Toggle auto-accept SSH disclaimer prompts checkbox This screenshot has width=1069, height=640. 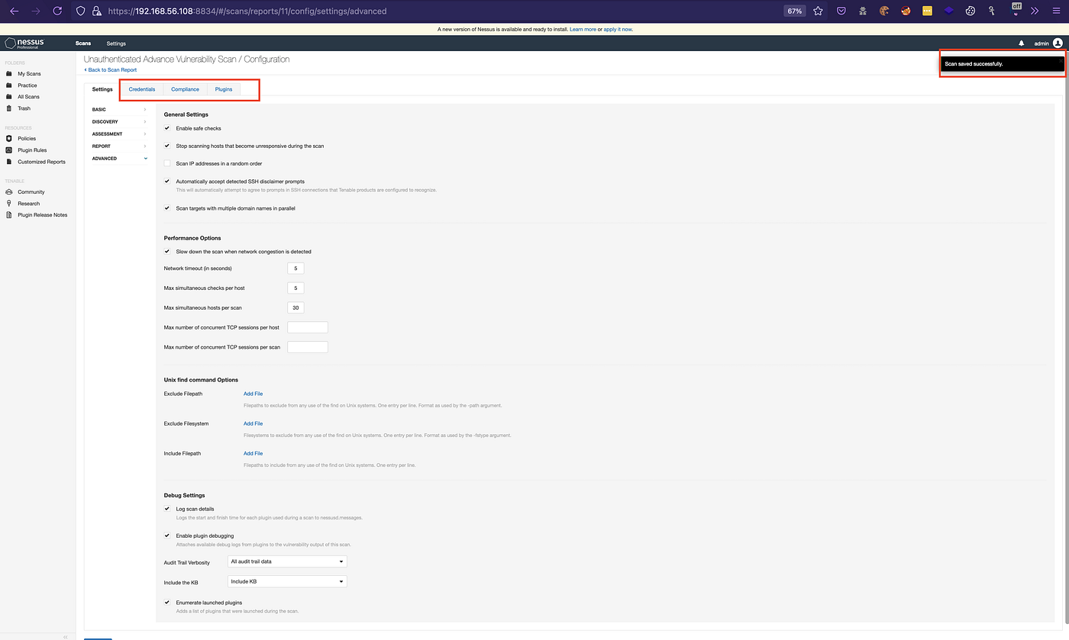tap(167, 182)
